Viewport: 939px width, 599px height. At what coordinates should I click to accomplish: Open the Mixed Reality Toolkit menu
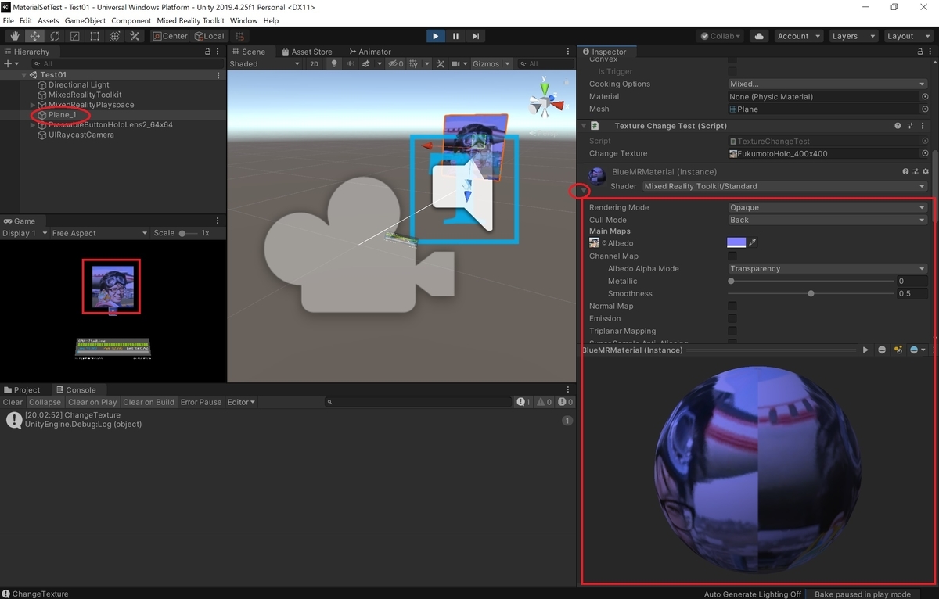pos(191,20)
